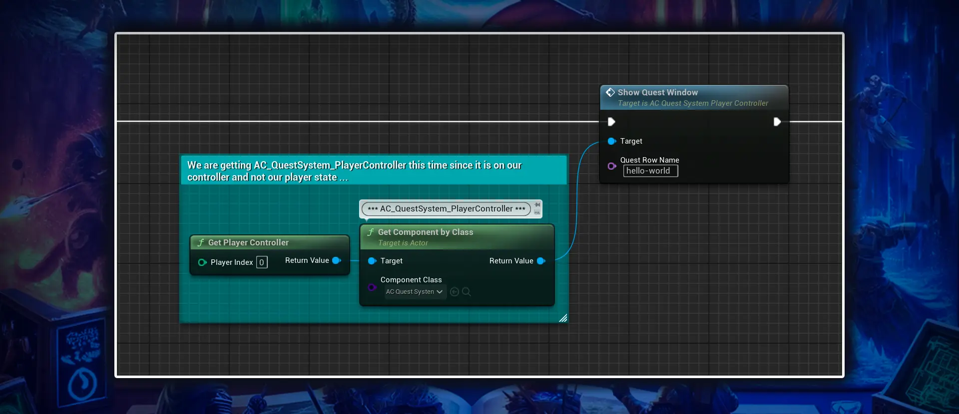
Task: Click the Player Index value field
Action: (x=262, y=262)
